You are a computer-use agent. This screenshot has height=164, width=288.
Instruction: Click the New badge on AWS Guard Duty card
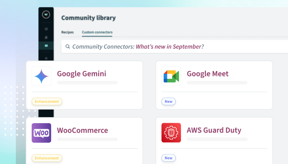click(169, 158)
